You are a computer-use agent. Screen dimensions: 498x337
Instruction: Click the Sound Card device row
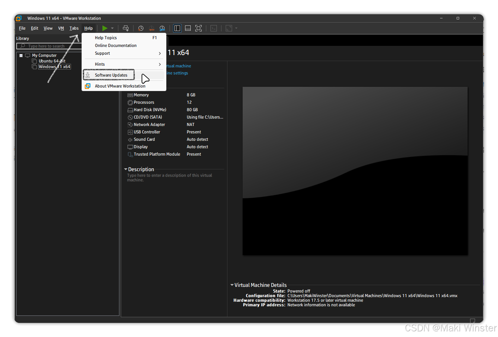click(176, 139)
